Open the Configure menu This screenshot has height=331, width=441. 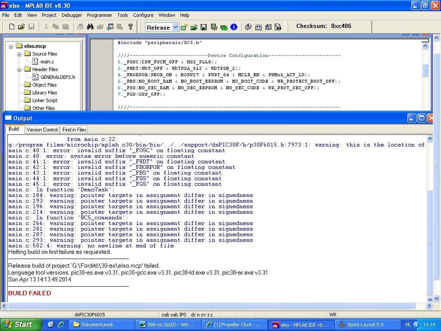143,15
